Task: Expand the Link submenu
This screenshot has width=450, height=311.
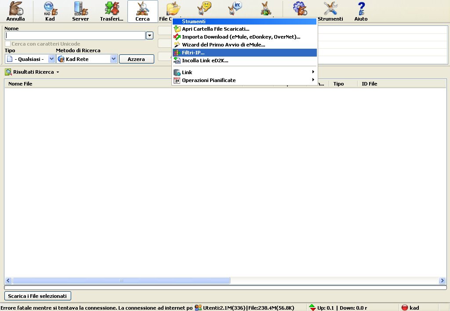Action: [244, 72]
